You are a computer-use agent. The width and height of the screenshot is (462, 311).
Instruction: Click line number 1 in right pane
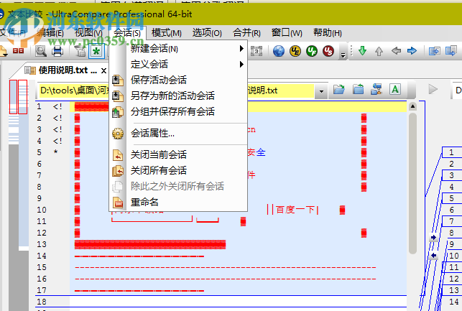(451, 152)
